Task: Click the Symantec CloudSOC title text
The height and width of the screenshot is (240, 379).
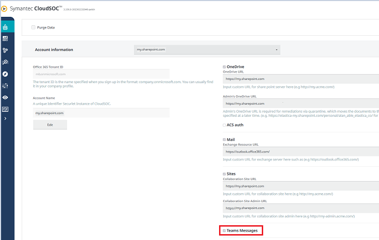Action: (x=36, y=8)
